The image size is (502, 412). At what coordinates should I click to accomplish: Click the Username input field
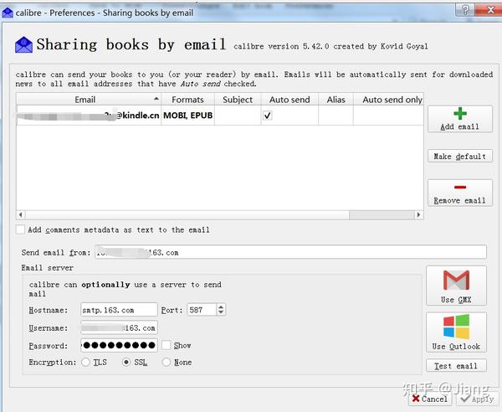[119, 327]
